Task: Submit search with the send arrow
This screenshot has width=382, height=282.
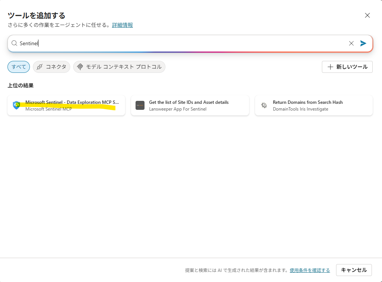Action: click(x=363, y=43)
